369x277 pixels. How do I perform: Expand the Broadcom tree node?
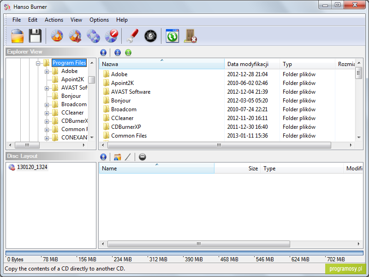(x=47, y=105)
